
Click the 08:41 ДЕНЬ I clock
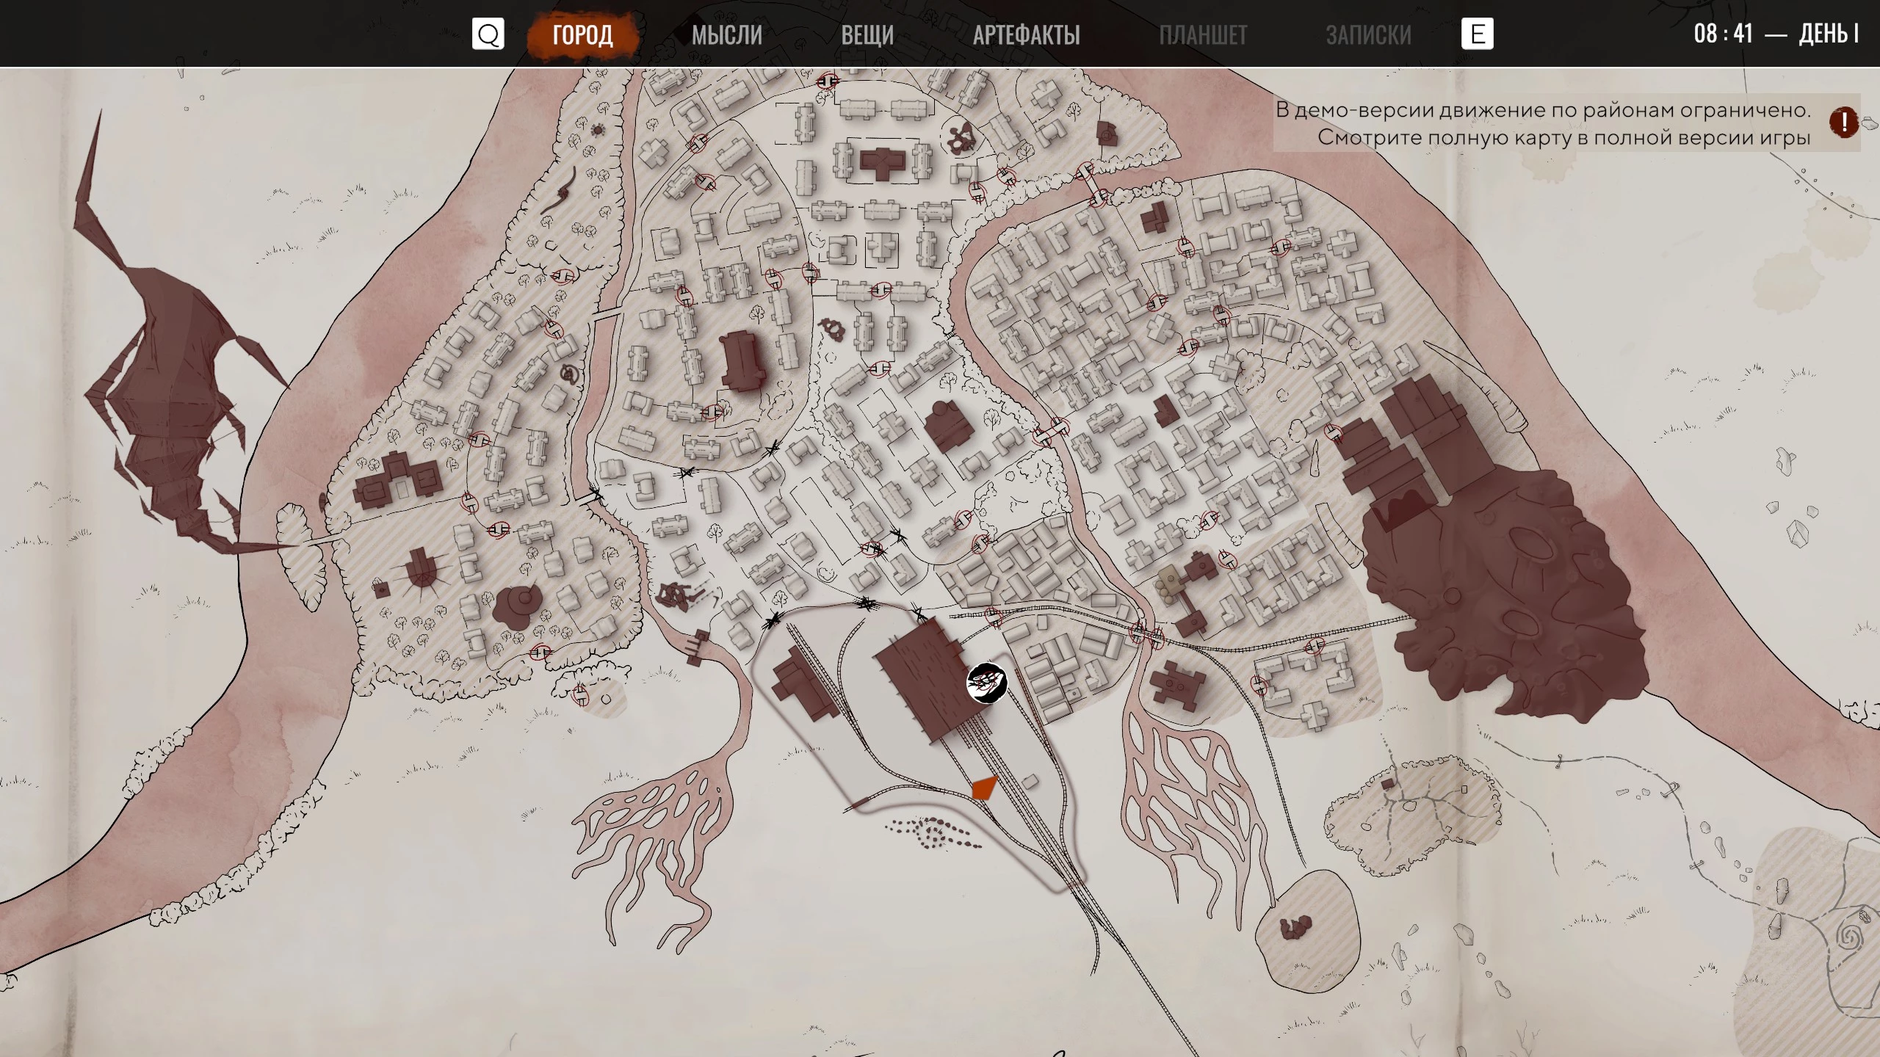(1776, 34)
